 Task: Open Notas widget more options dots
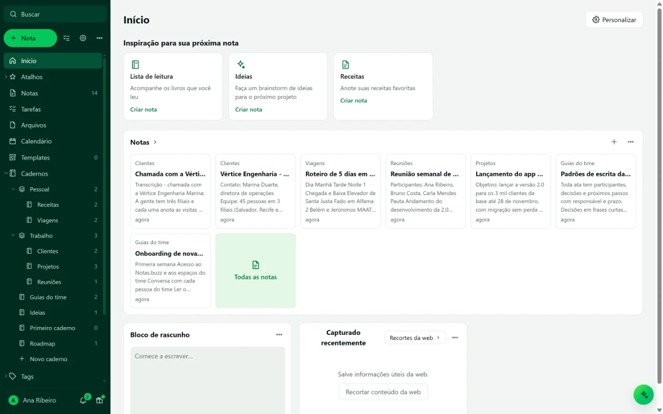pos(630,142)
